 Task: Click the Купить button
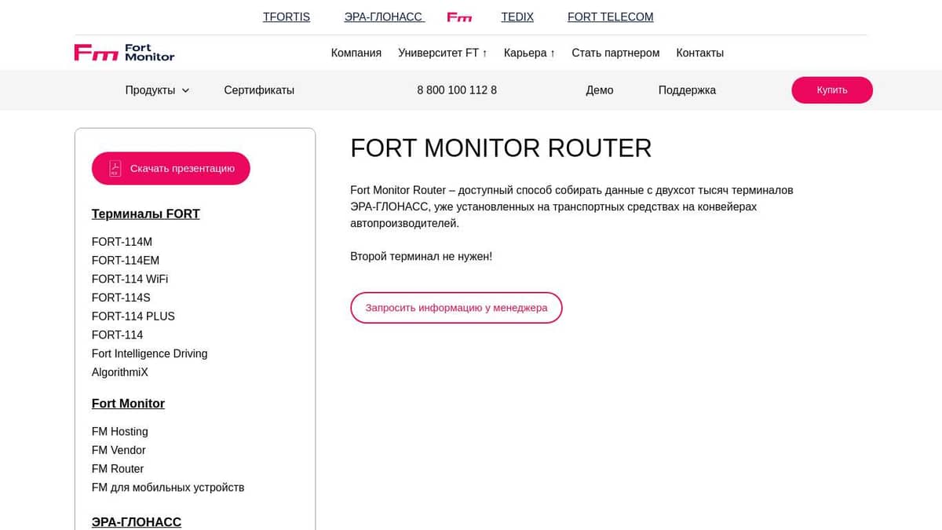832,90
